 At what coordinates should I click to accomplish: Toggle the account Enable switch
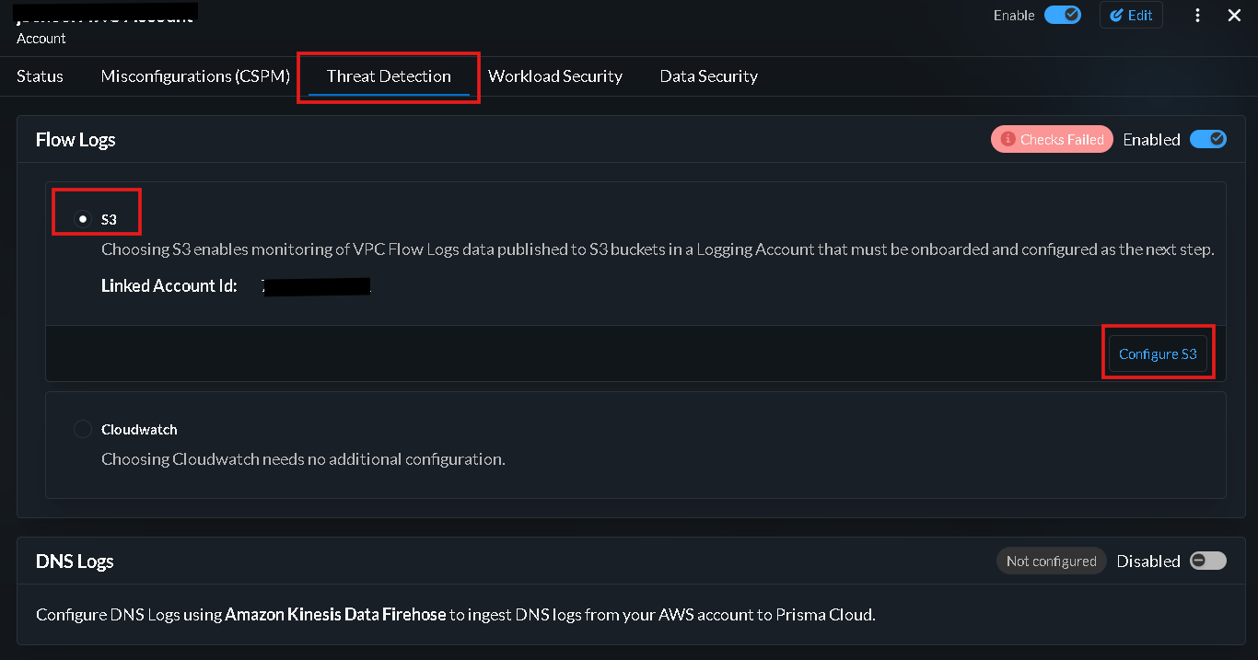[1063, 16]
